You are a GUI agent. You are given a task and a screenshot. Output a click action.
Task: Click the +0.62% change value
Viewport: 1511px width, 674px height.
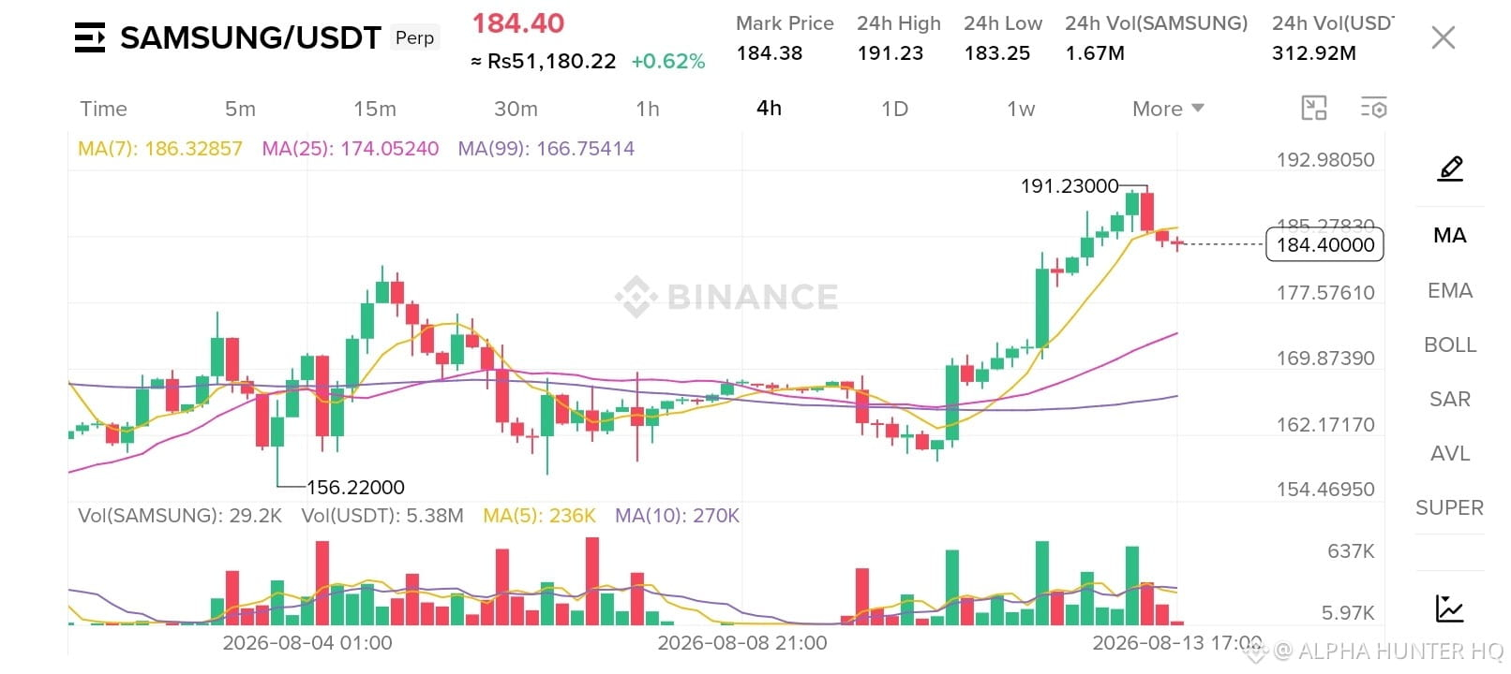click(x=668, y=62)
